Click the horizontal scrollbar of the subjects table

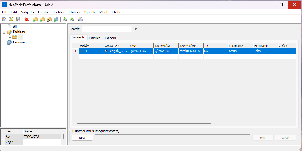tap(144, 123)
